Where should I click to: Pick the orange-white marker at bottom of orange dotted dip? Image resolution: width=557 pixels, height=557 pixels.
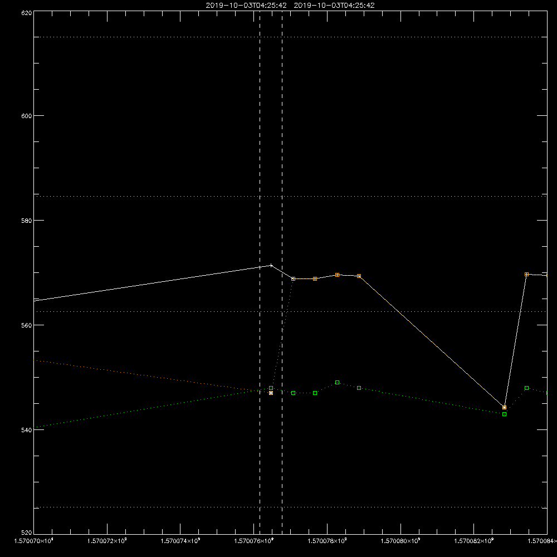(x=271, y=393)
